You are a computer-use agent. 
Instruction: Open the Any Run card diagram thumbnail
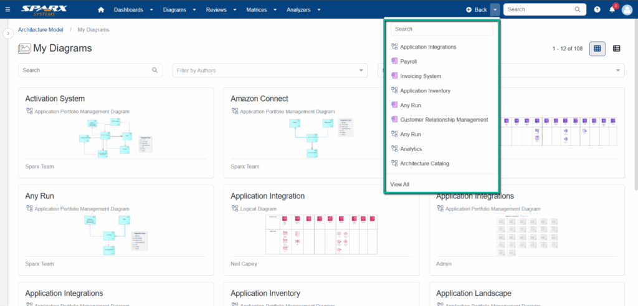pos(116,235)
